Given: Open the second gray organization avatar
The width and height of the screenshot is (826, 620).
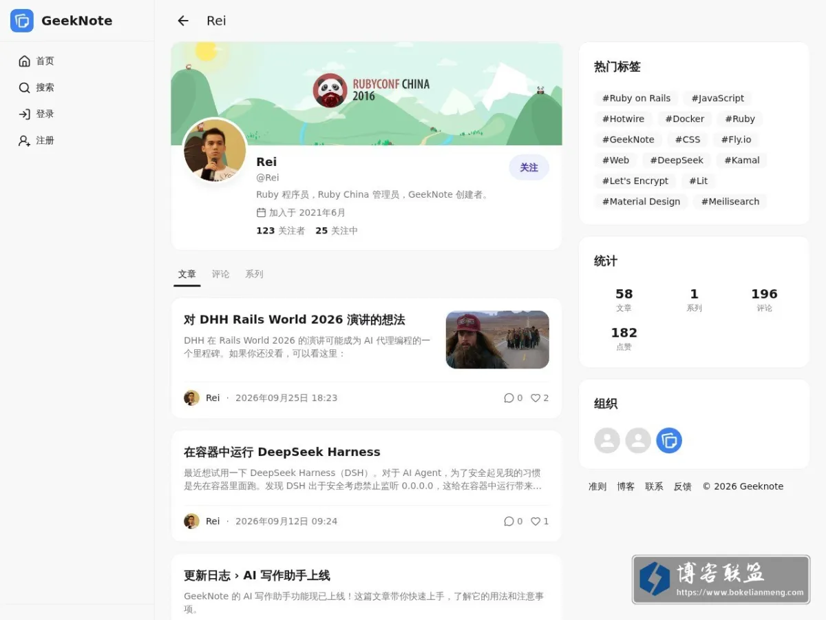Looking at the screenshot, I should click(x=638, y=440).
